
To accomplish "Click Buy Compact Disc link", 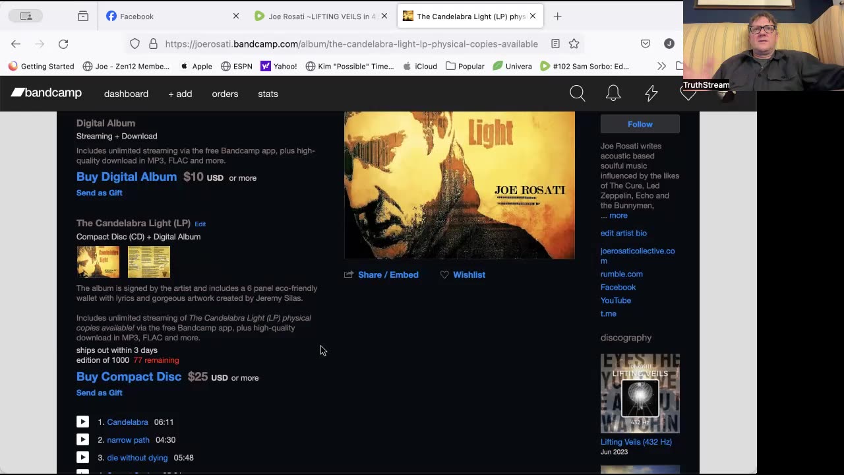I will pyautogui.click(x=129, y=377).
